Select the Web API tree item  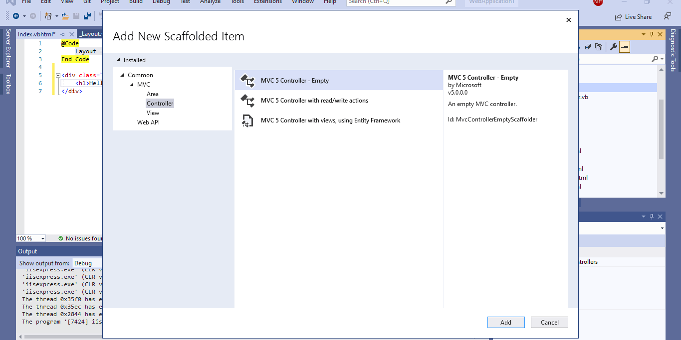coord(148,122)
